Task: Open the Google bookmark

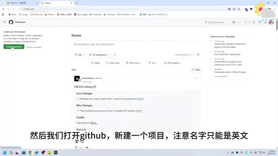Action: tap(23, 14)
